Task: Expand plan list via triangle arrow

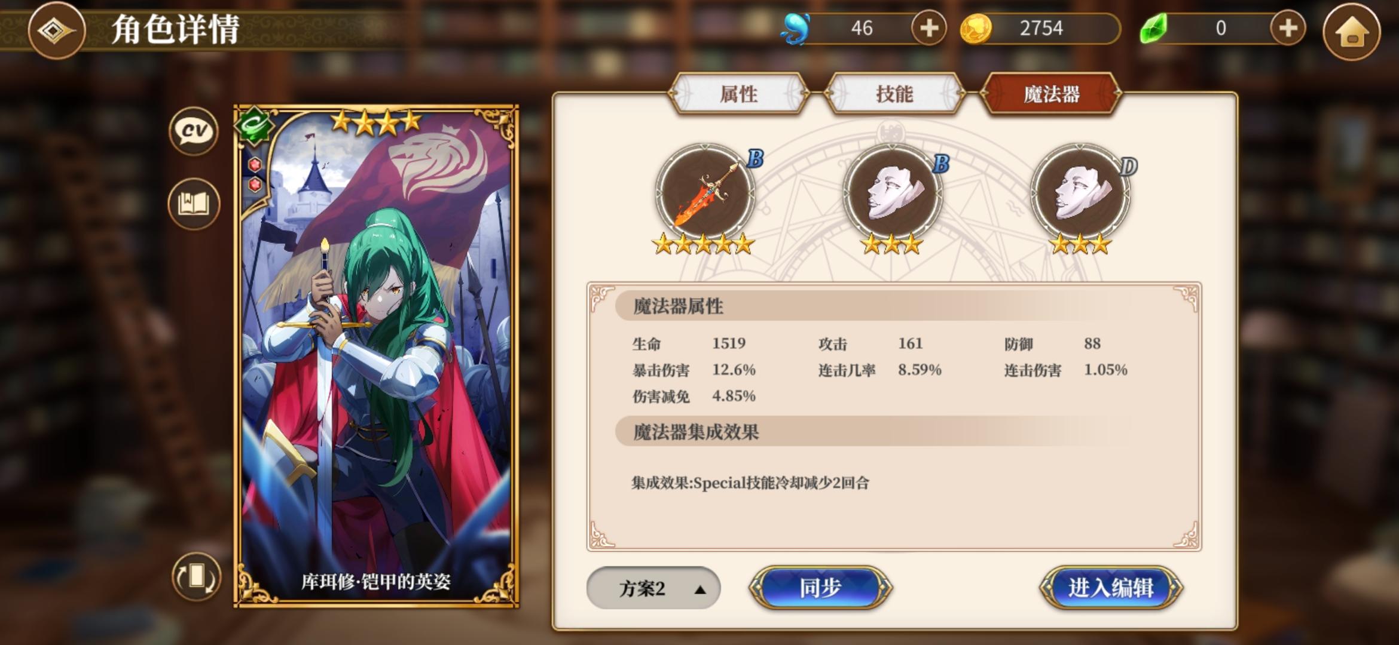Action: (x=700, y=590)
